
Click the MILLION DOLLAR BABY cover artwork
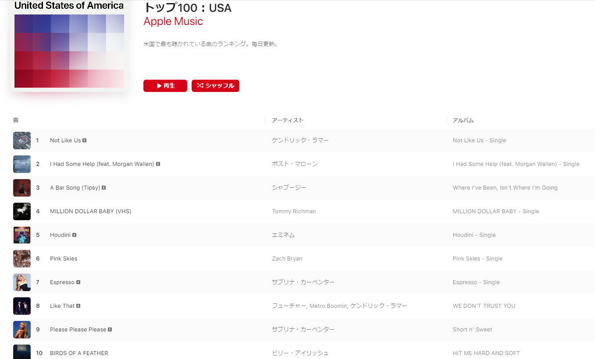pyautogui.click(x=22, y=211)
